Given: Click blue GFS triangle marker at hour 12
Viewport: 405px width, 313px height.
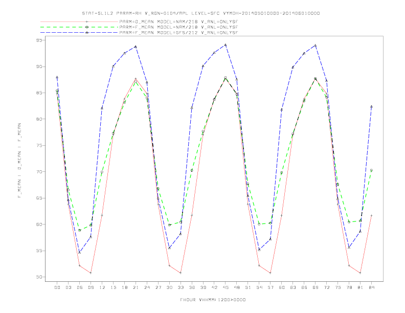Looking at the screenshot, I should [x=102, y=108].
